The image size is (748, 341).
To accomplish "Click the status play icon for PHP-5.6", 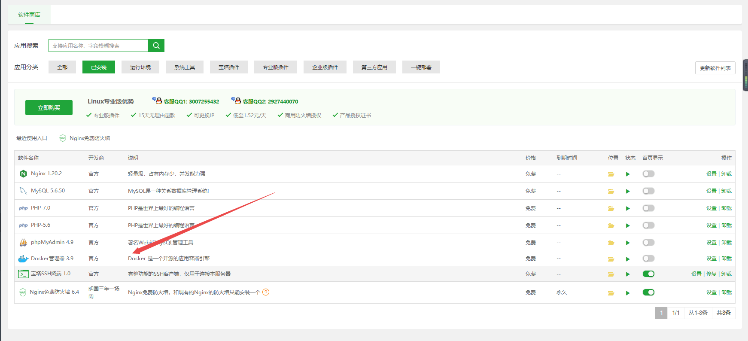I will point(628,225).
